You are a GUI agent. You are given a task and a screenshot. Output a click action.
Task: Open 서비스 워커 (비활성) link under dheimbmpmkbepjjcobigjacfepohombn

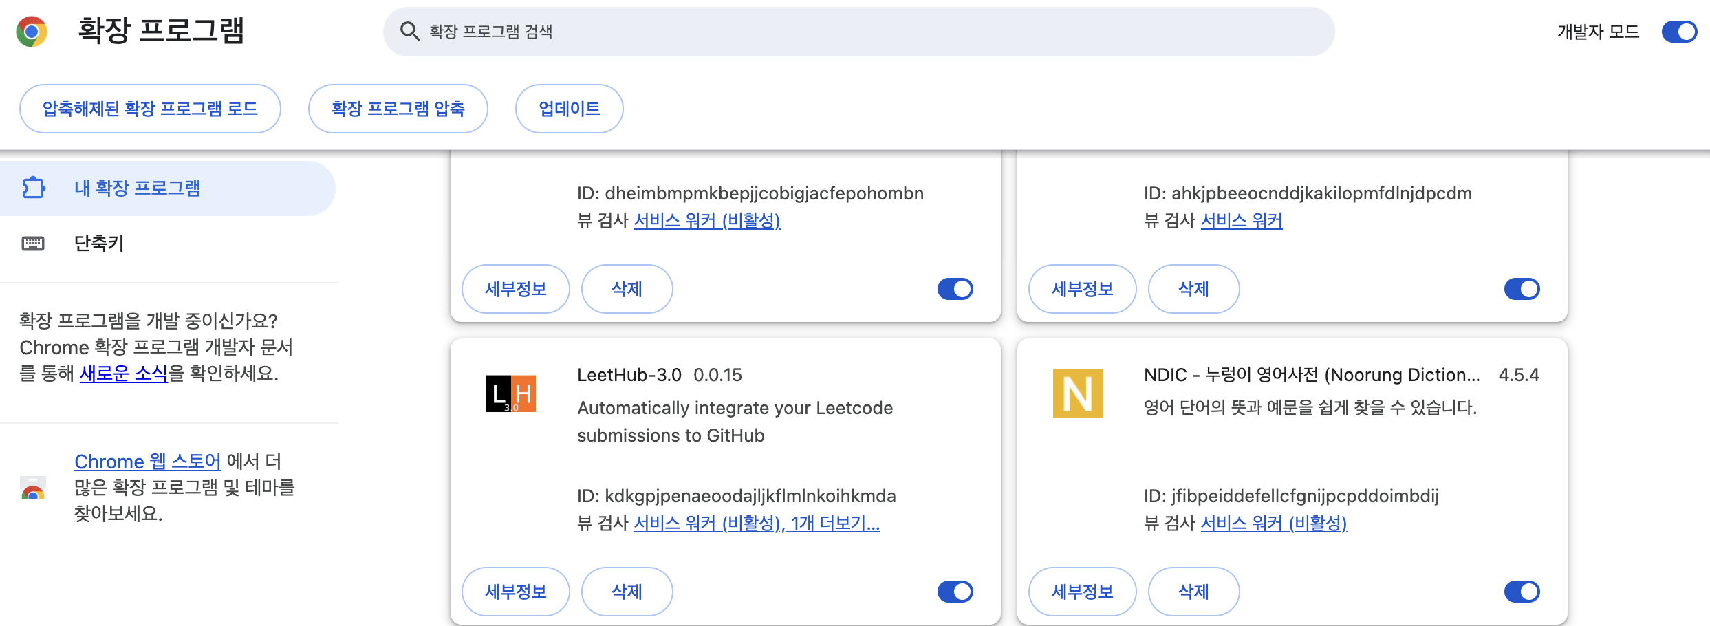coord(707,221)
